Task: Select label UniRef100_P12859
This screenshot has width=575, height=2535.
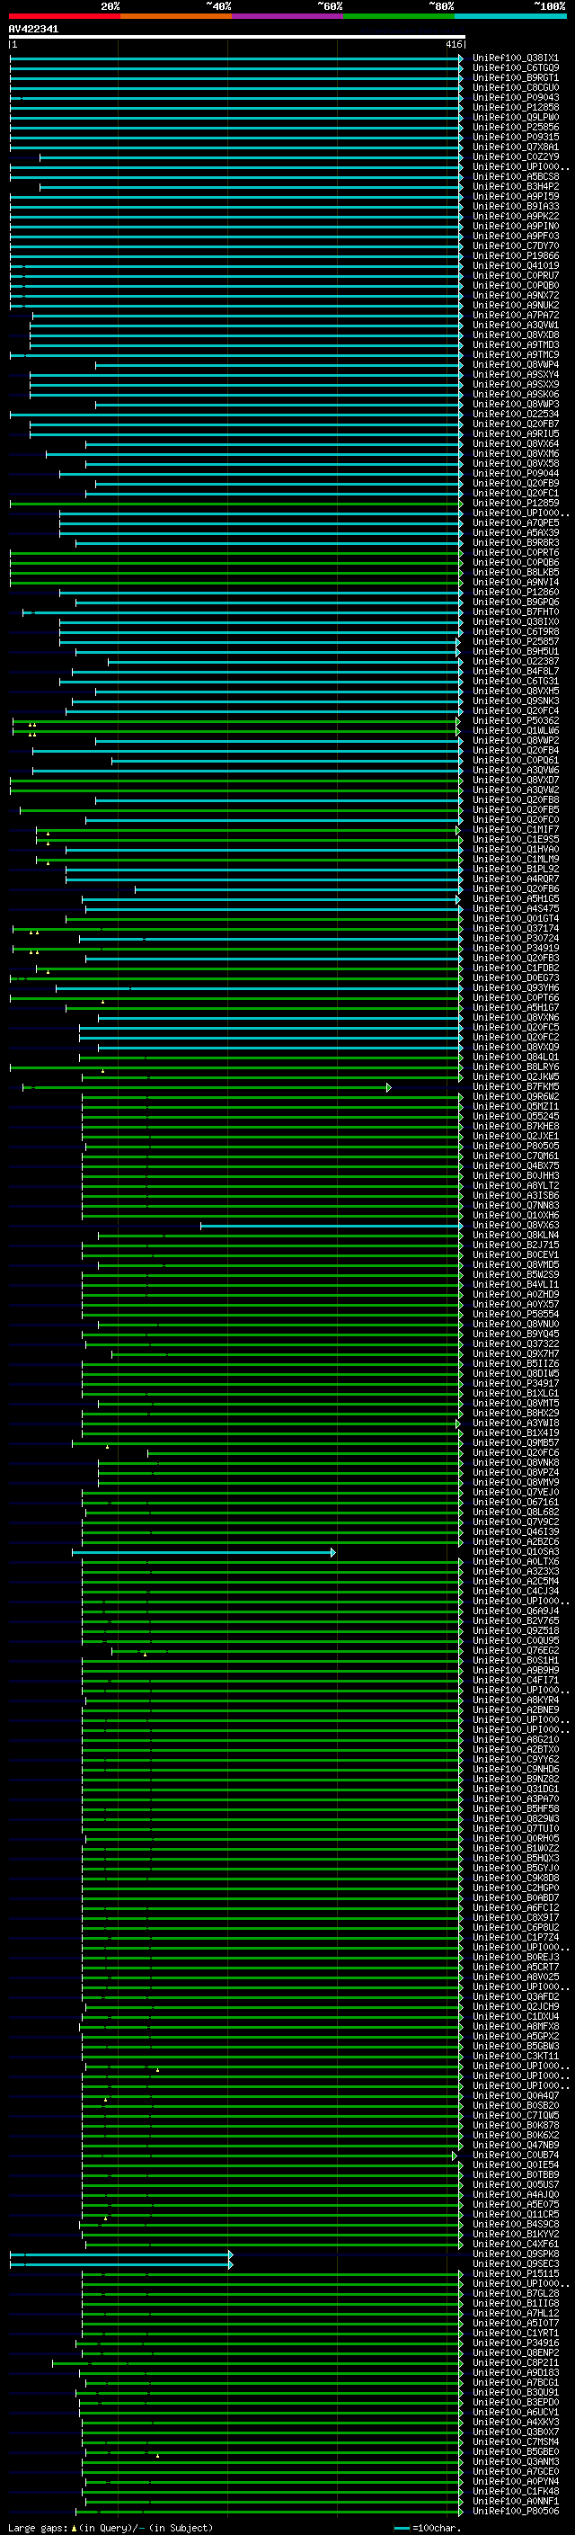Action: [x=516, y=503]
